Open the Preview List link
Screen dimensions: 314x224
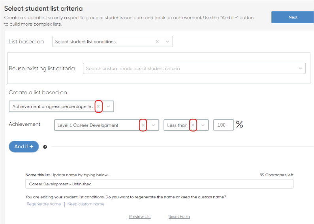coord(140,217)
